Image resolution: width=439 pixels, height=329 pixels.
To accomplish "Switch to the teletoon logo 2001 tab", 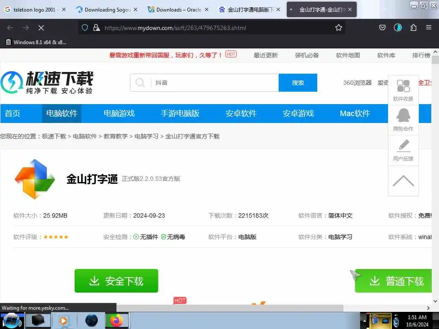I will pos(34,9).
